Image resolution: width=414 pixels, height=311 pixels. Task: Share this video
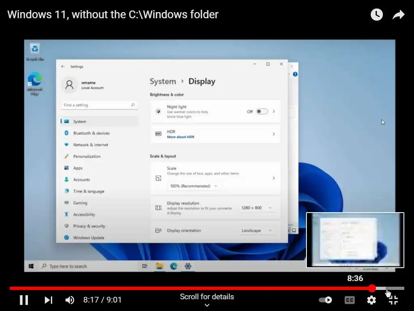[x=398, y=15]
